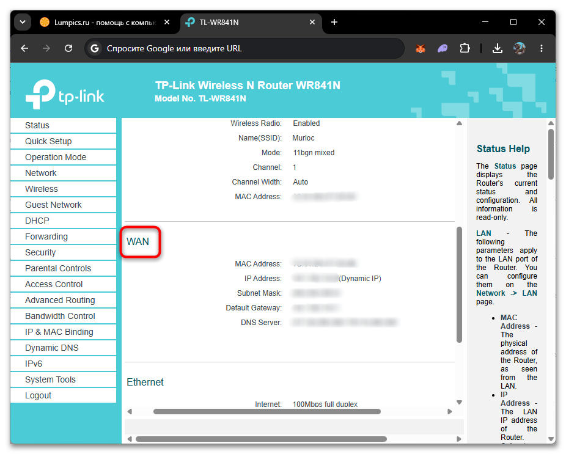Open the Status menu item
This screenshot has width=566, height=454.
click(63, 125)
